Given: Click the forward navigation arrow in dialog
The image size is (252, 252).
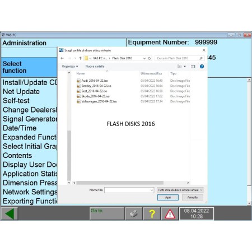Looking at the screenshot, I should pyautogui.click(x=69, y=58).
